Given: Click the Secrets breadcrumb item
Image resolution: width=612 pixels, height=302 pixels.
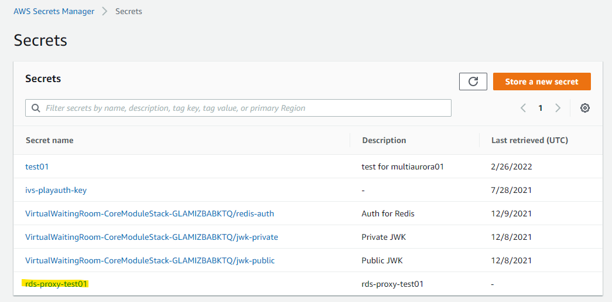Looking at the screenshot, I should point(129,11).
